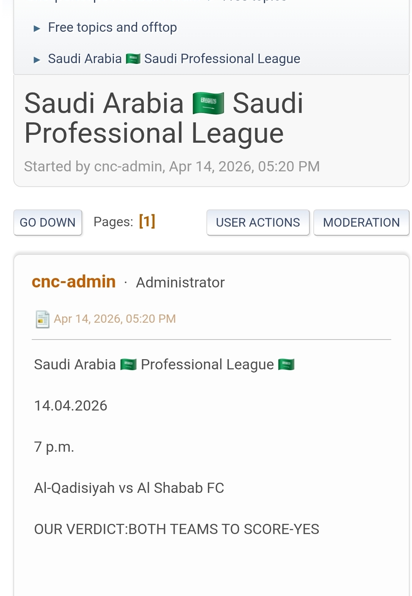Click the OUR VERDICT line in the post
Viewport: 412px width, 596px height.
(x=177, y=529)
